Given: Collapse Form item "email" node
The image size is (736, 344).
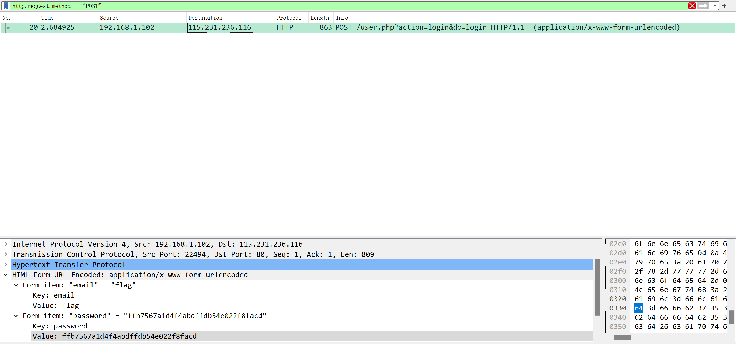Looking at the screenshot, I should pos(16,285).
